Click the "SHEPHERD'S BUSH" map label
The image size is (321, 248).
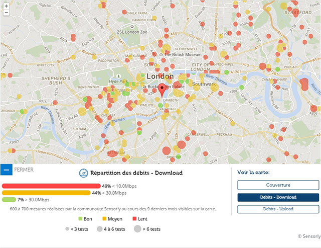point(56,80)
